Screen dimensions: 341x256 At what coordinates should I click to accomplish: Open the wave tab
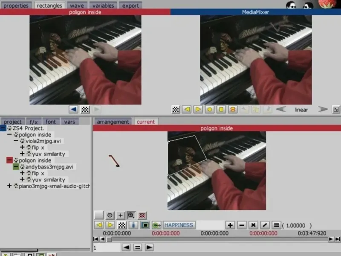click(77, 6)
